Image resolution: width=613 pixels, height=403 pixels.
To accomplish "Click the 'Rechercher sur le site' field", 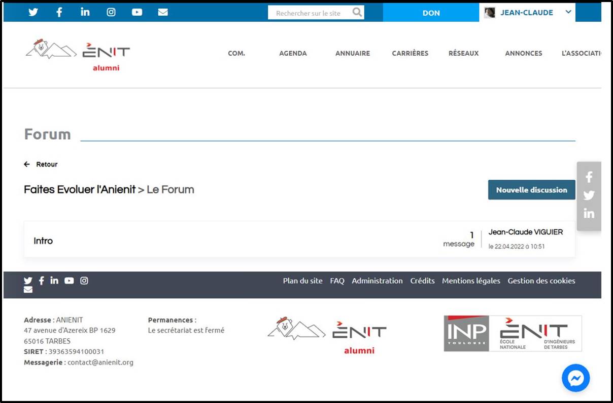I will pos(309,13).
